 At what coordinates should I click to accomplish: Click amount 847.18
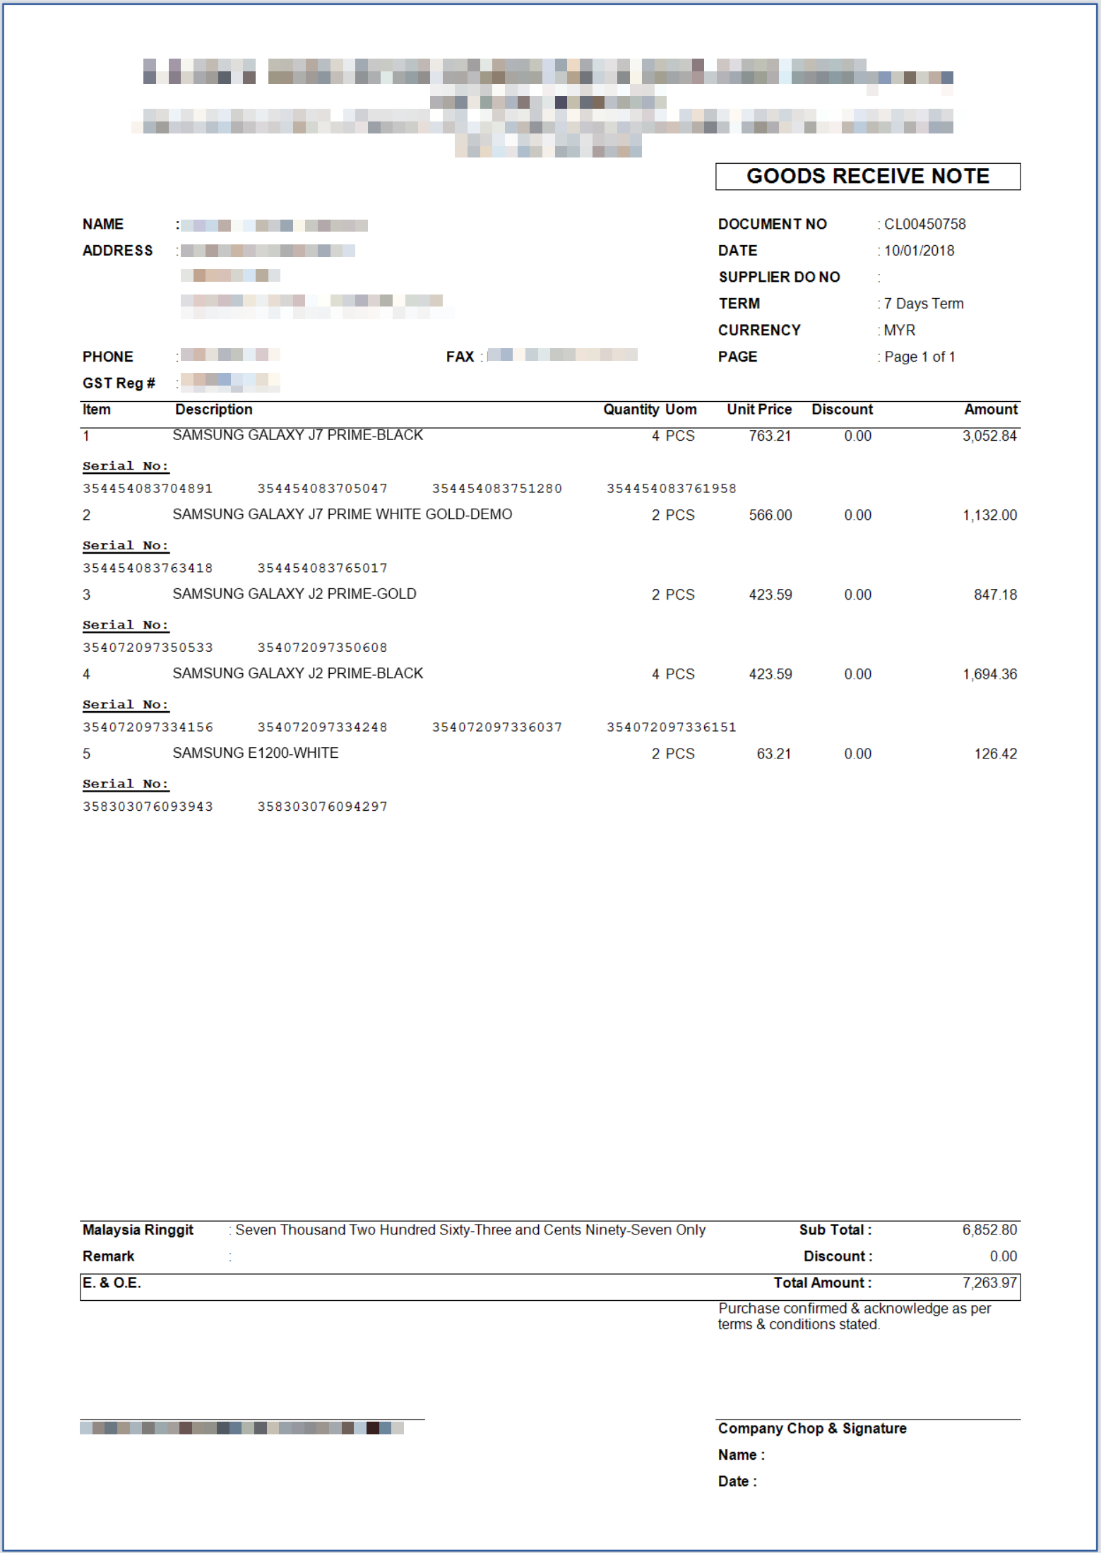click(x=996, y=595)
